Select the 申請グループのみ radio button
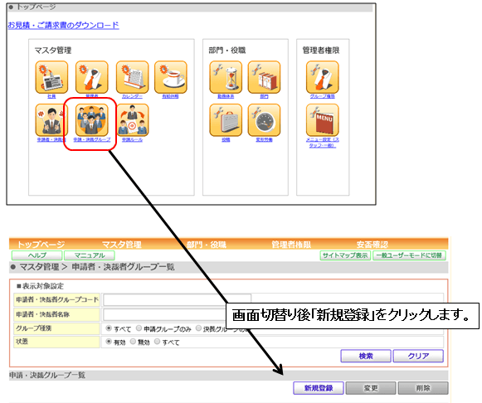 [139, 328]
